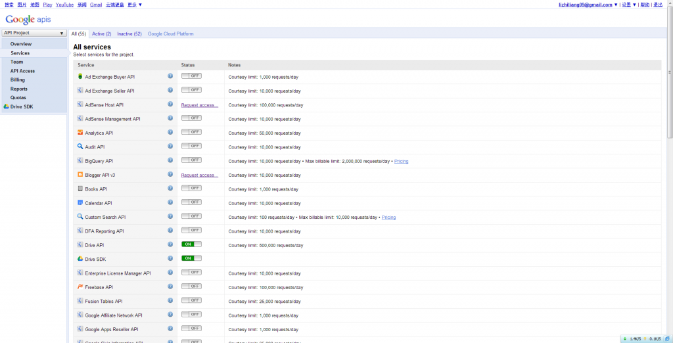The image size is (673, 343).
Task: Open help icon for Analytics API
Action: coord(170,132)
